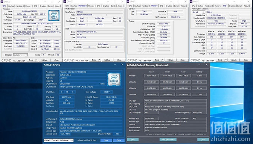Click the CPU-Z title icon of the SPD-tab window
253x144 pixels.
(x=191, y=2)
